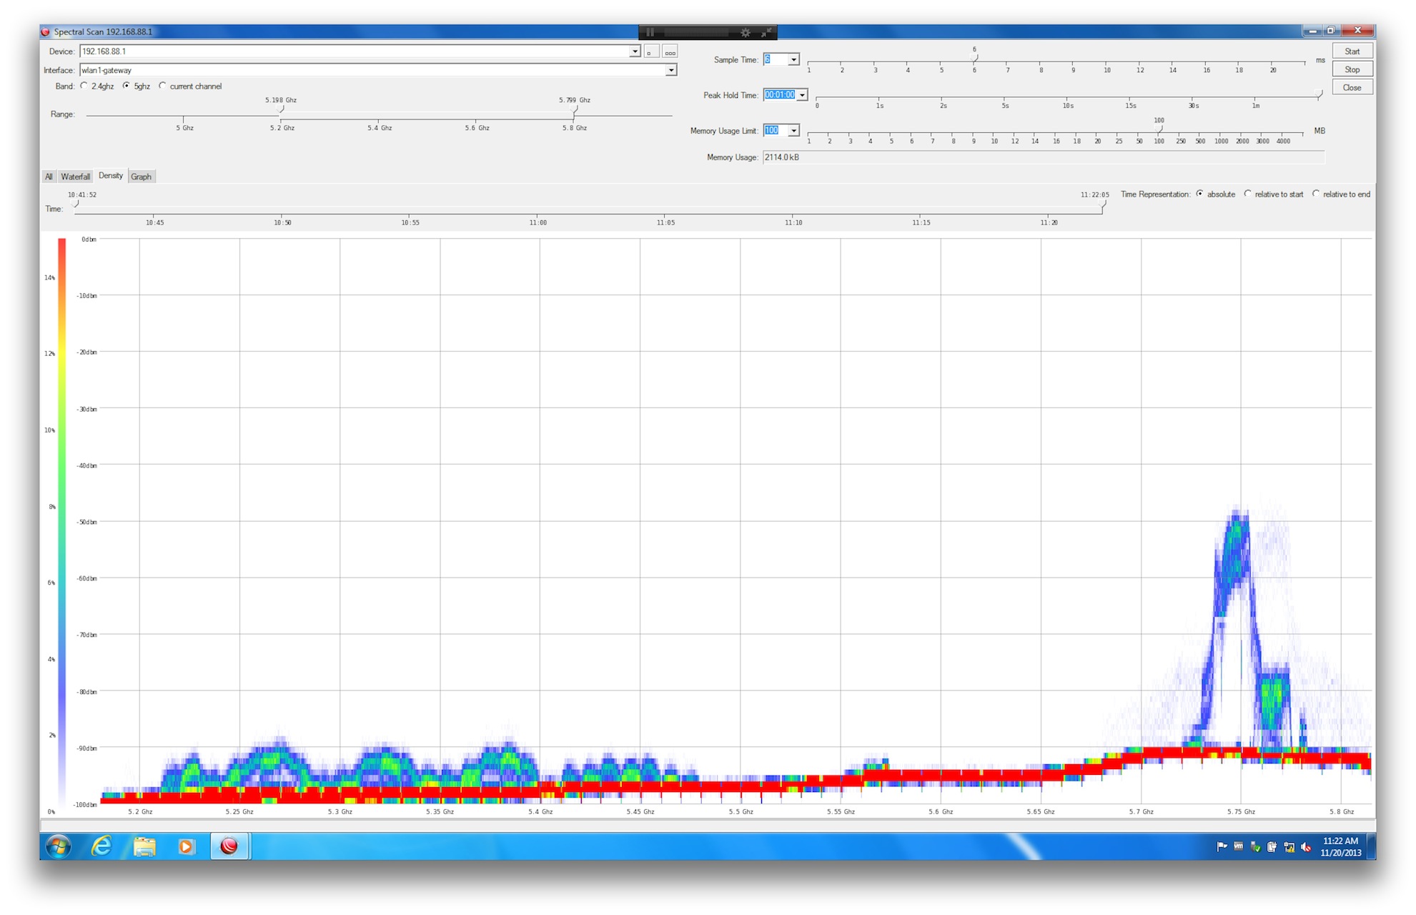
Task: Switch to the Waterfall tab
Action: pyautogui.click(x=75, y=177)
